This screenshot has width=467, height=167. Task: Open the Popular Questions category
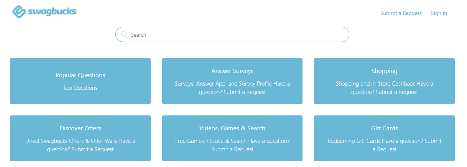(80, 81)
